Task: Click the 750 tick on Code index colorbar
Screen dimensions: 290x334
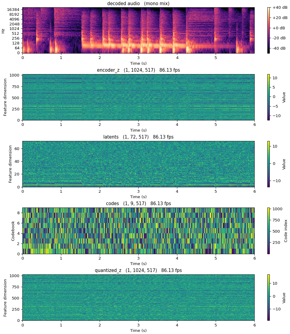Action: 276,220
